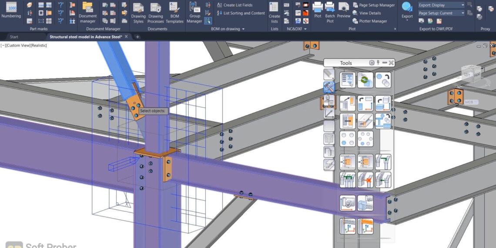496x248 pixels.
Task: Open Plotter Manager
Action: 370,21
